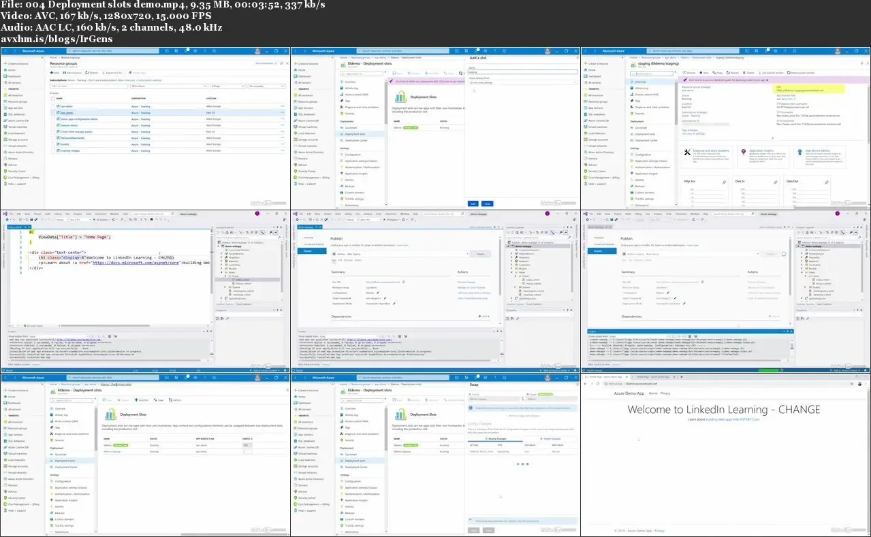
Task: Open Clone settings from dropdown in Add a slot
Action: (x=522, y=82)
